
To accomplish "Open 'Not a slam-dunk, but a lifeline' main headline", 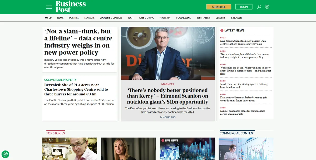I will coord(78,42).
